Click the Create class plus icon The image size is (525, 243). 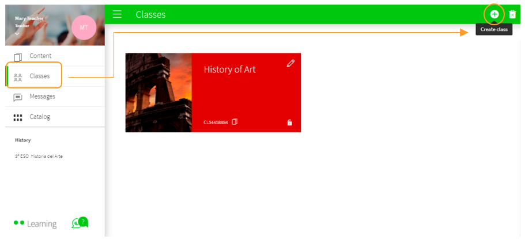tap(494, 14)
